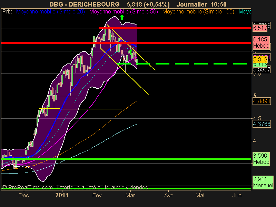The image size is (276, 207).
Task: Click the 'Mar' month on time axis
Action: click(130, 195)
